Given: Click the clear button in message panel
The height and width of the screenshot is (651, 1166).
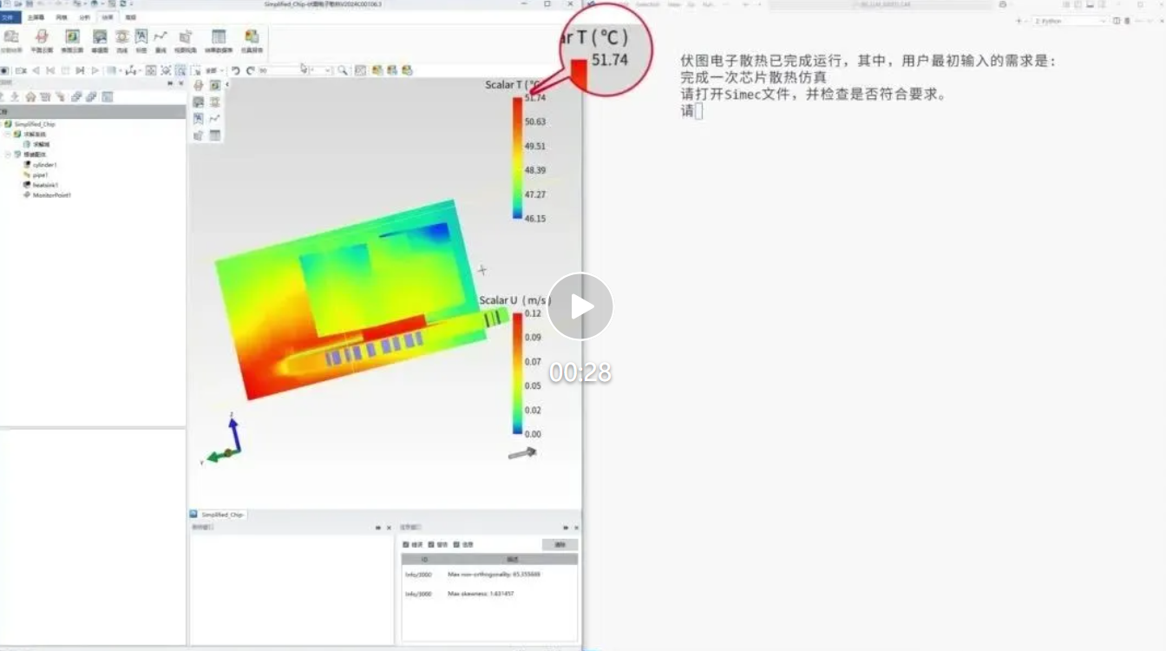Looking at the screenshot, I should click(x=560, y=544).
